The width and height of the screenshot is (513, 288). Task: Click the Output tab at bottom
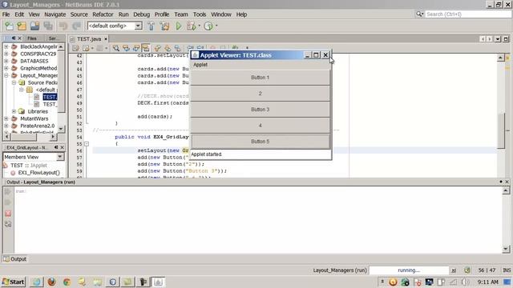[14, 259]
